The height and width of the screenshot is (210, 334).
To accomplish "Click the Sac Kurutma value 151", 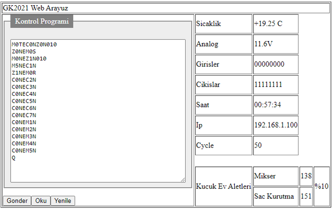I will (x=306, y=196).
